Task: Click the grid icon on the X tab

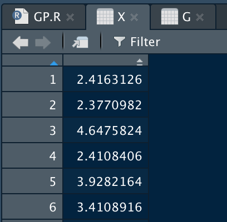Action: (105, 17)
